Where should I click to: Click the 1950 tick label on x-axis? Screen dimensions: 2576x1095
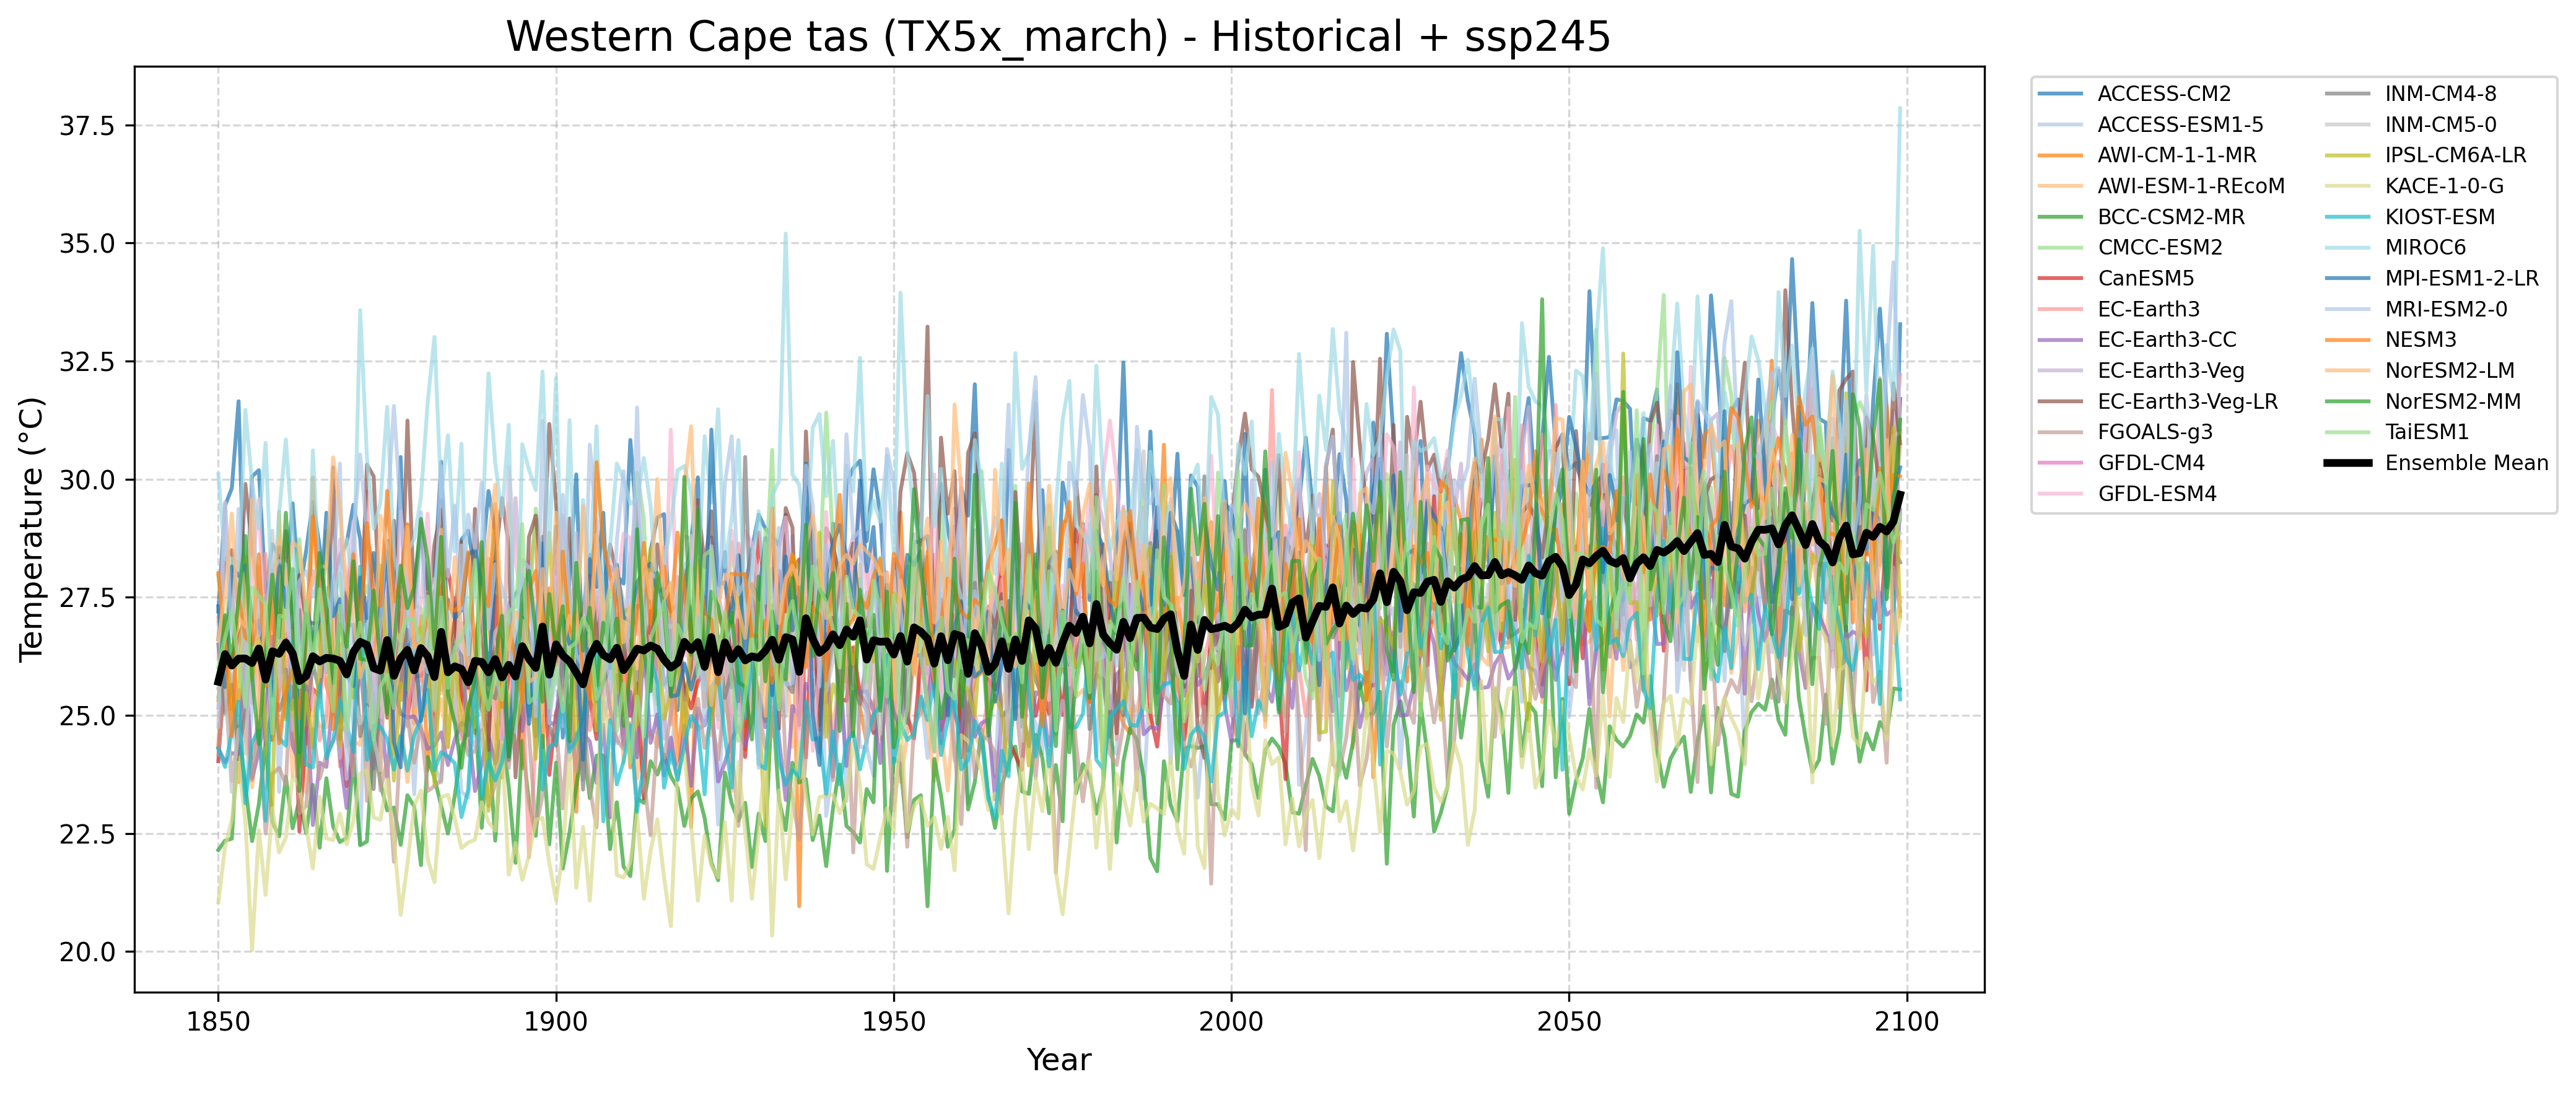click(x=893, y=1022)
